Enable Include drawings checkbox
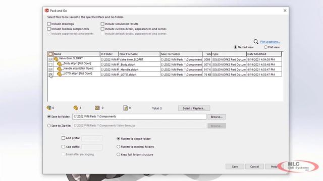The height and width of the screenshot is (181, 323). pos(49,24)
